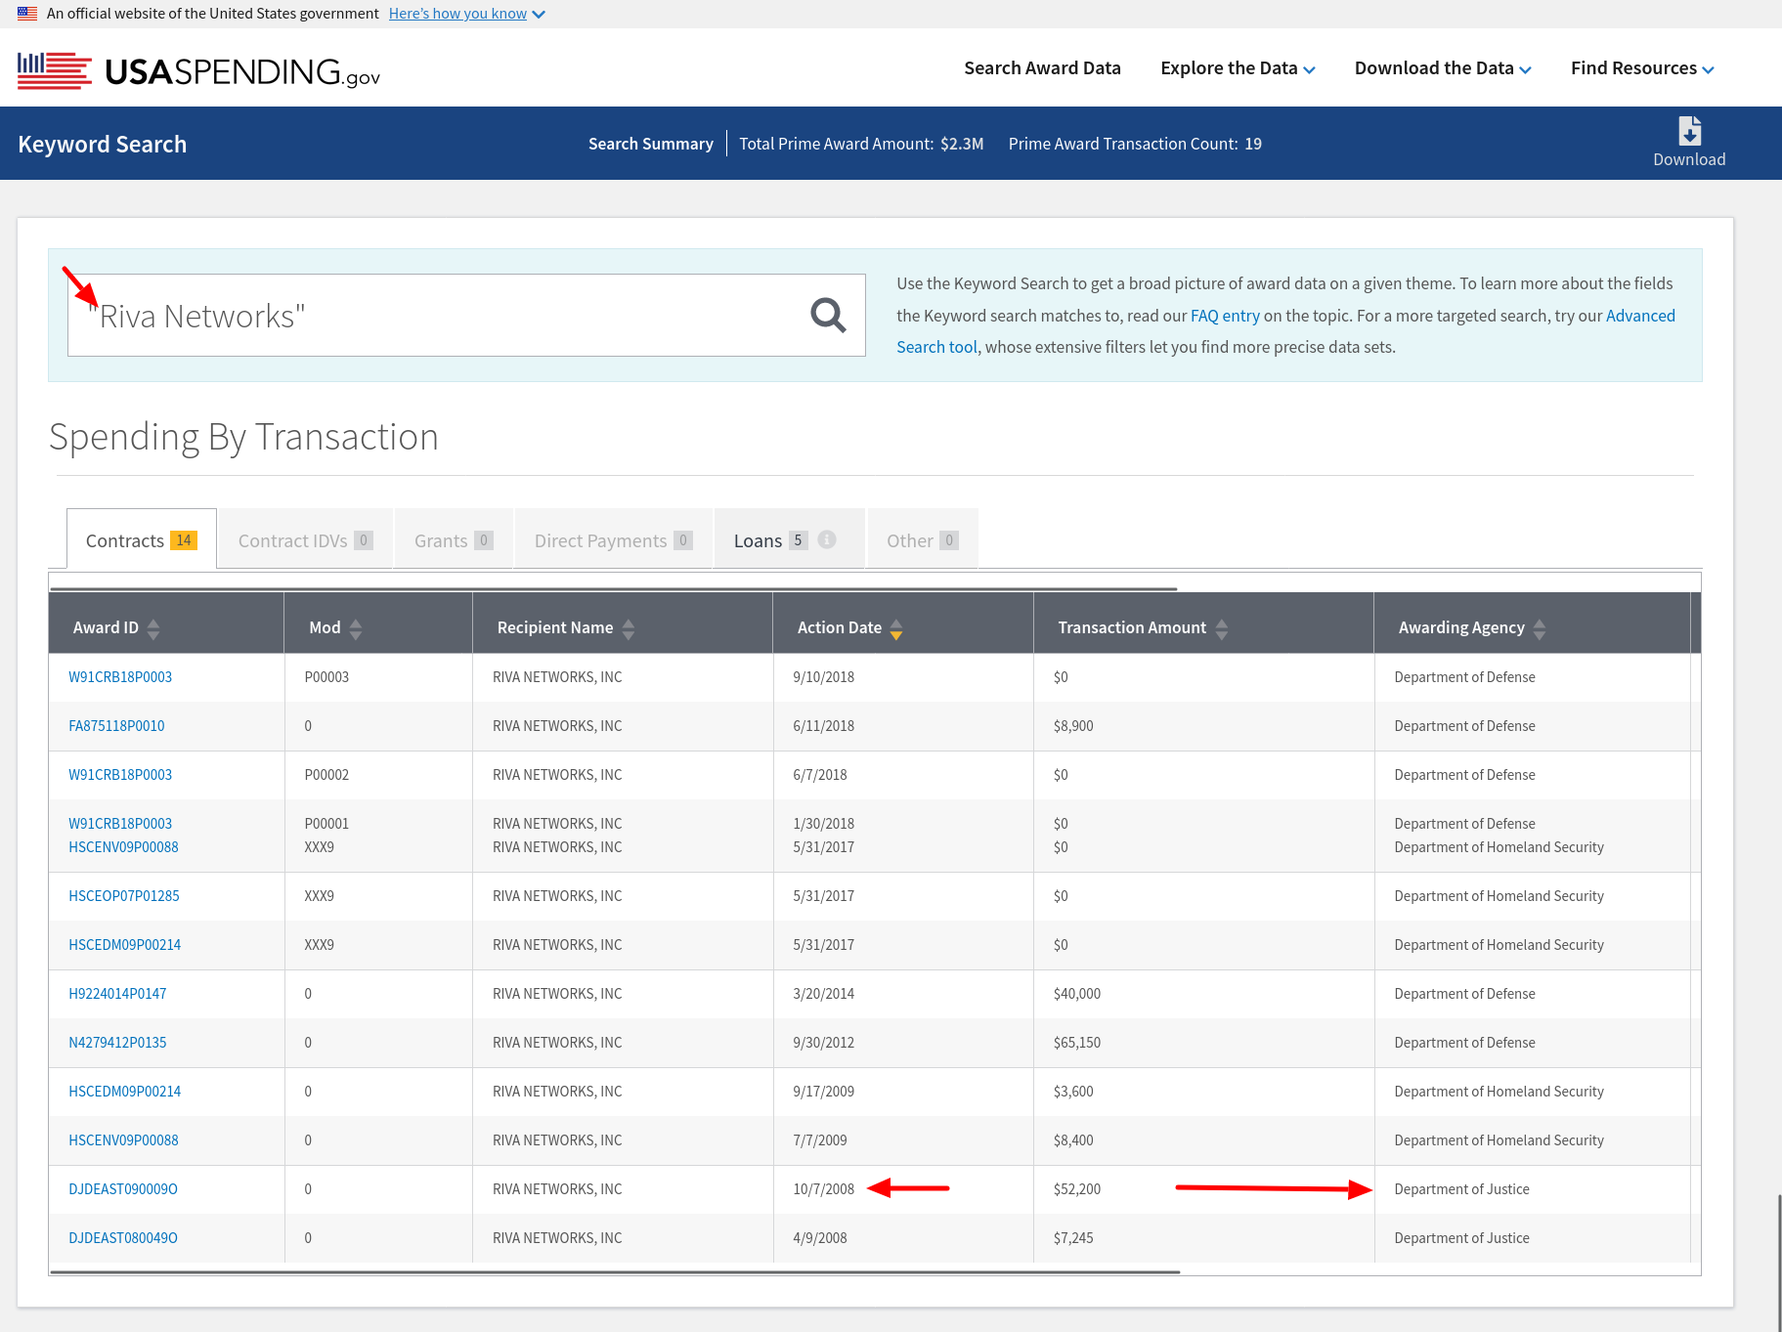This screenshot has height=1332, width=1782.
Task: Sort by Awarding Agency column arrows
Action: tap(1540, 628)
